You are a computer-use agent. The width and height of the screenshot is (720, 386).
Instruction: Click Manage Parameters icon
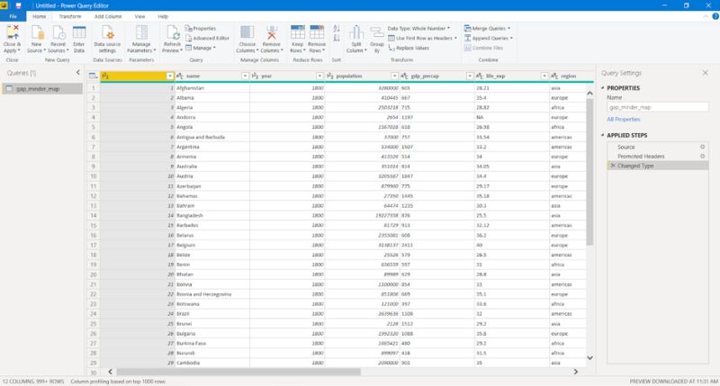coord(141,32)
